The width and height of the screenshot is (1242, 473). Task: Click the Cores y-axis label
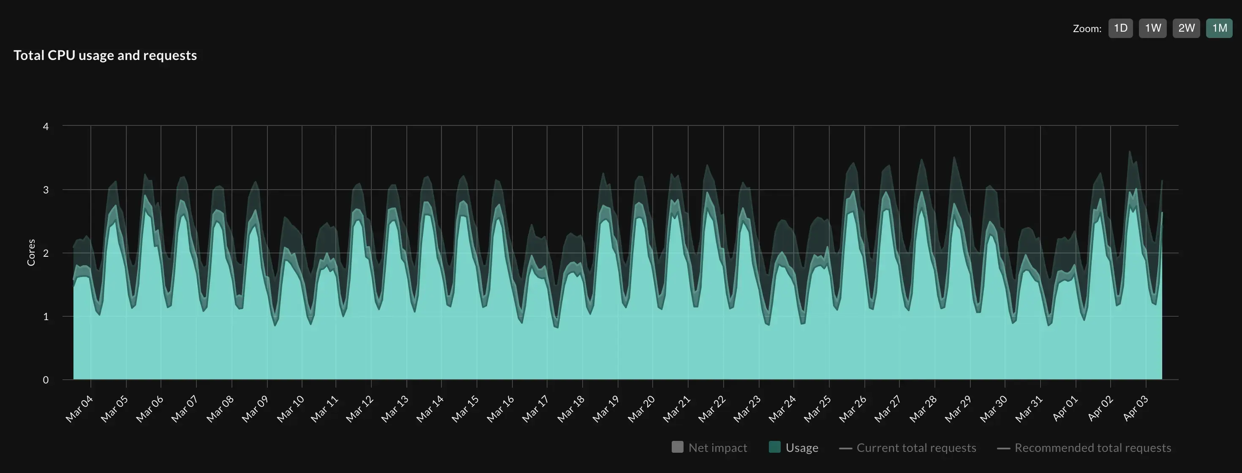coord(31,253)
